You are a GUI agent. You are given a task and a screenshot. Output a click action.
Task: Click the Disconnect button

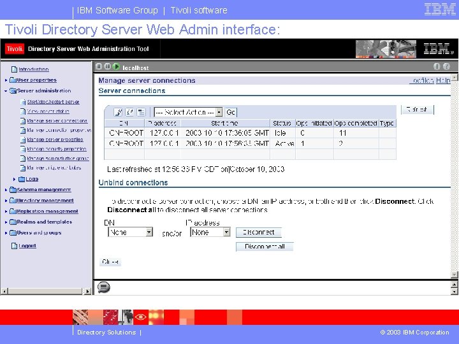click(259, 233)
